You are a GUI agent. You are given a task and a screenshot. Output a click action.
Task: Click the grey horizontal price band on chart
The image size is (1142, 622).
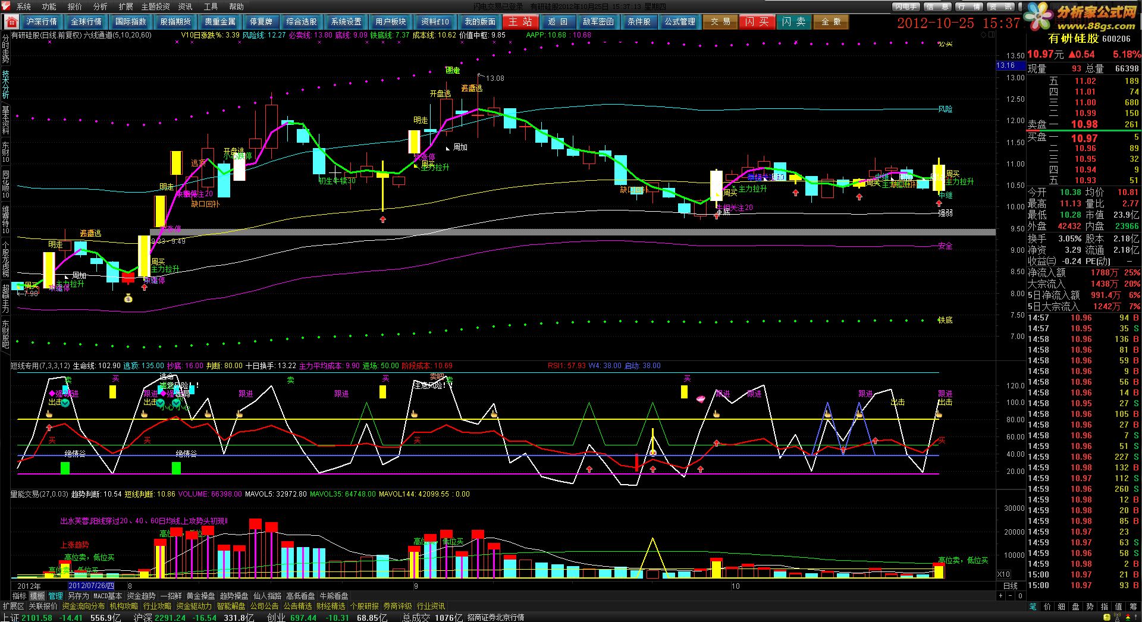[x=572, y=232]
